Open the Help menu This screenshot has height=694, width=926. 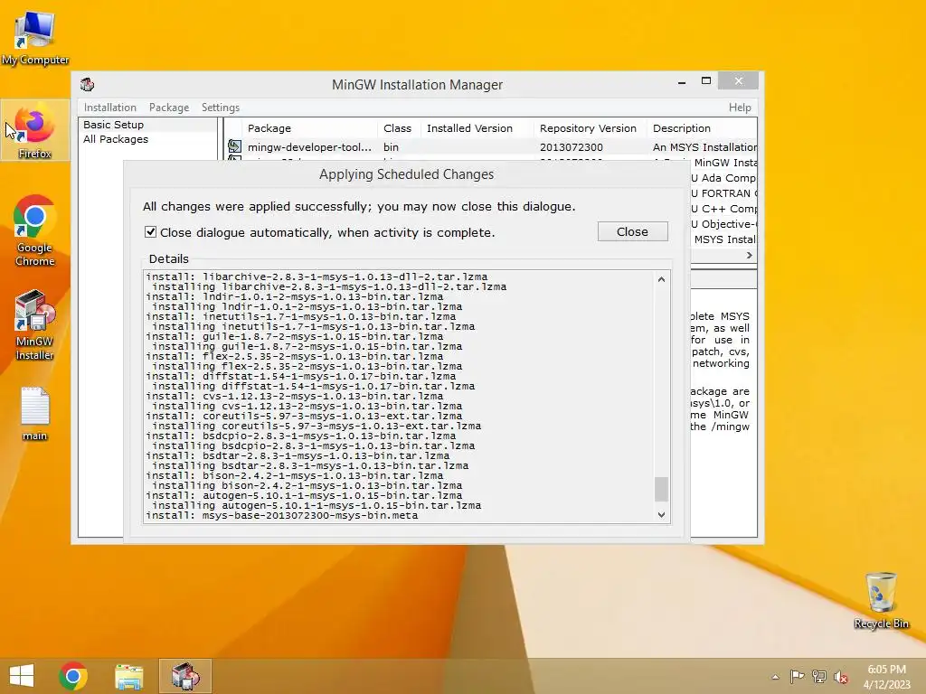[x=740, y=108]
